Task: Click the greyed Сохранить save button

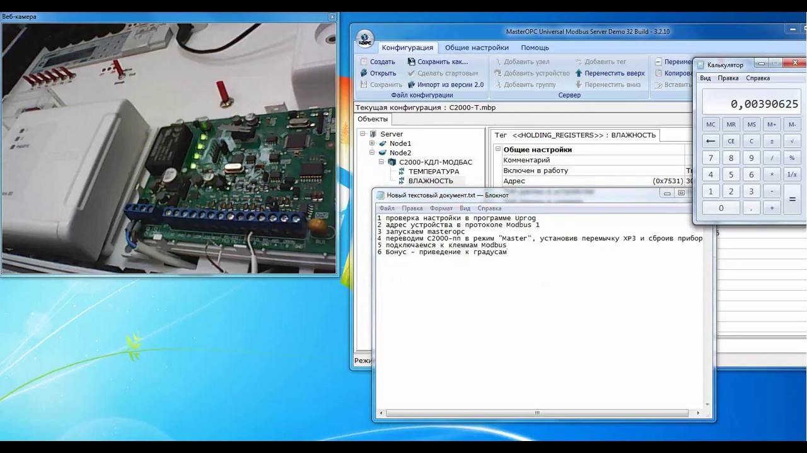Action: 381,84
